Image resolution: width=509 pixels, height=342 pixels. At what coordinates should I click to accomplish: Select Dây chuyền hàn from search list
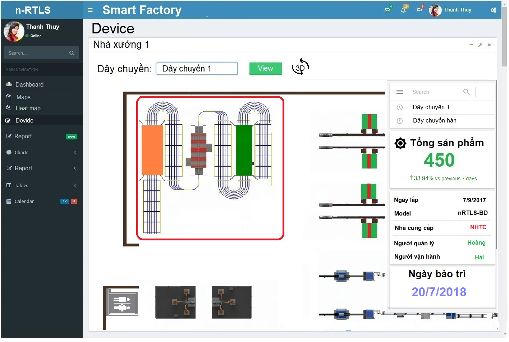tap(434, 121)
